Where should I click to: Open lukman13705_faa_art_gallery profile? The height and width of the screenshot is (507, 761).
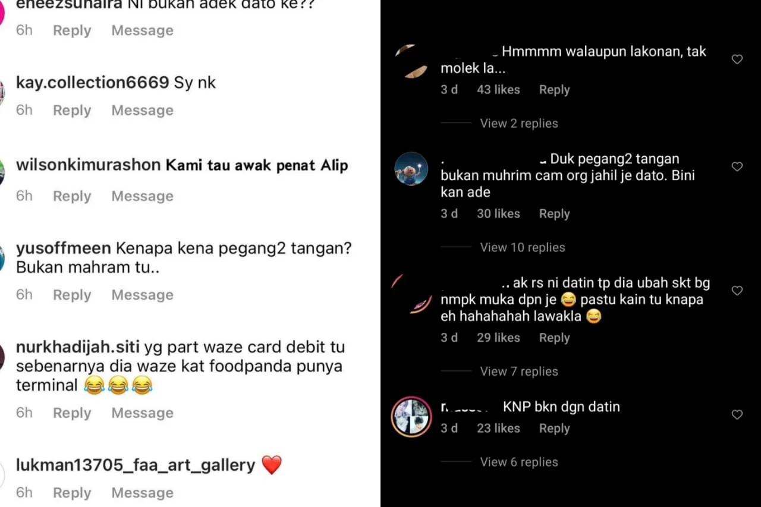(x=136, y=465)
